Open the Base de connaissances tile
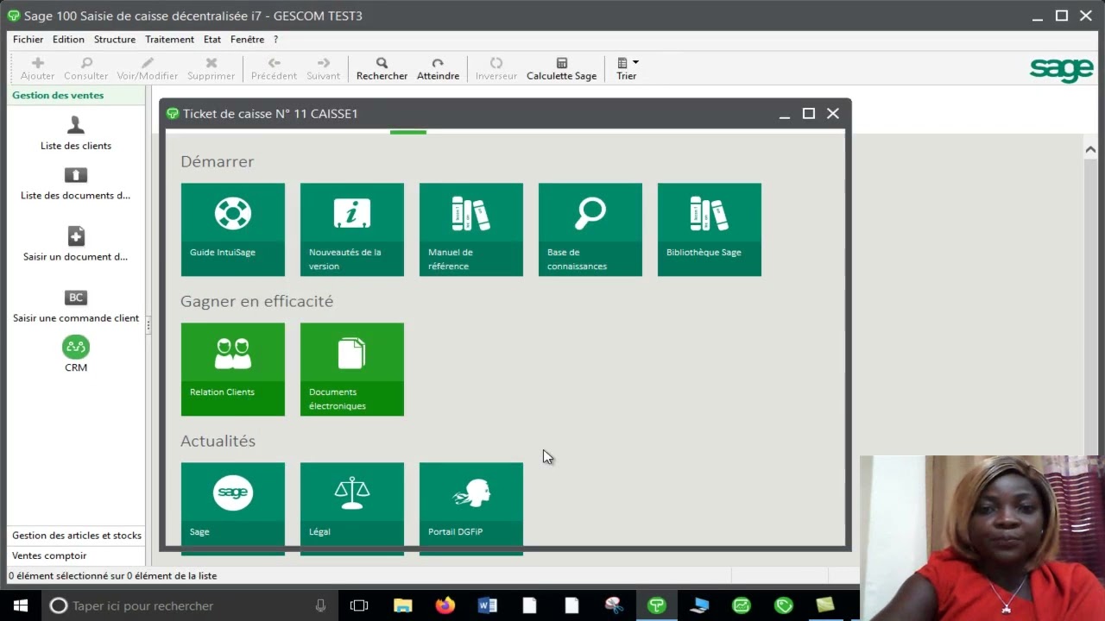This screenshot has height=621, width=1105. point(590,229)
